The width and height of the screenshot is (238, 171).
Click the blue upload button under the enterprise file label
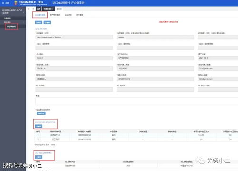(x=41, y=114)
